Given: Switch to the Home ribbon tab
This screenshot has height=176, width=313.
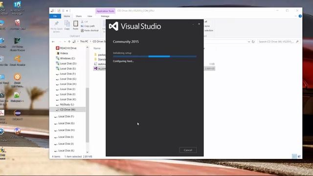Looking at the screenshot, I should coord(67,16).
